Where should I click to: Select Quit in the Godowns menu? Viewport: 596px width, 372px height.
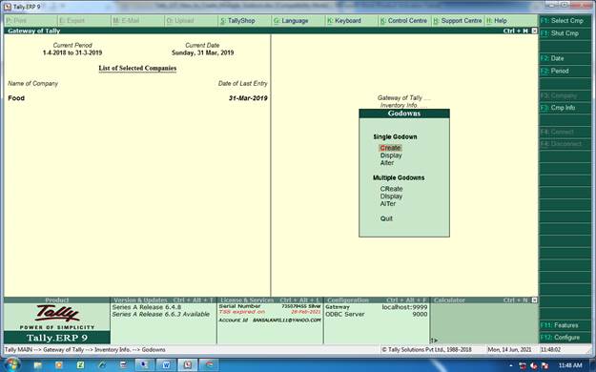[x=386, y=218]
